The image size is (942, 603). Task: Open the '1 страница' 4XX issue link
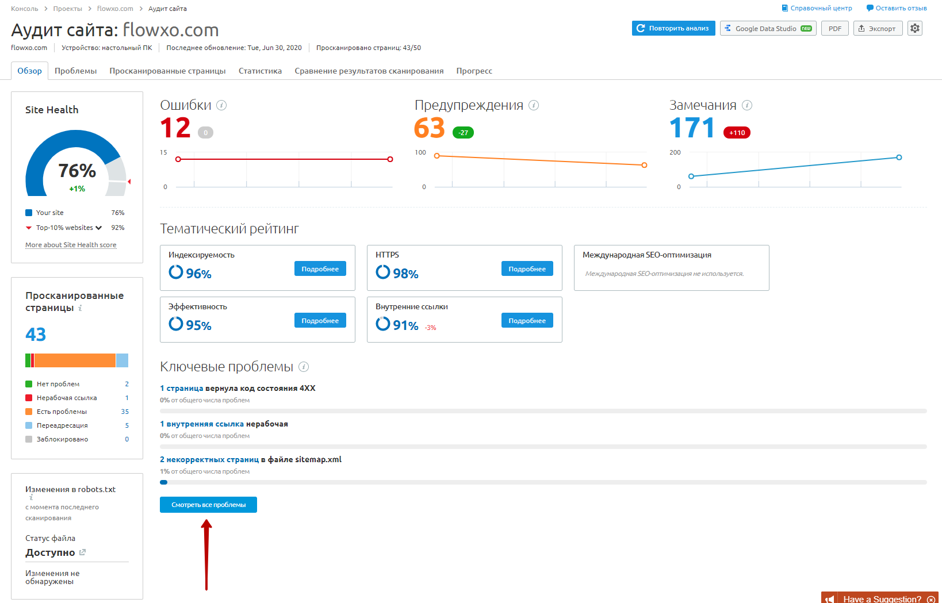coord(181,388)
